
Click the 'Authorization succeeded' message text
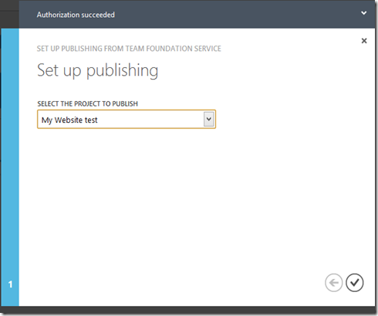(76, 15)
